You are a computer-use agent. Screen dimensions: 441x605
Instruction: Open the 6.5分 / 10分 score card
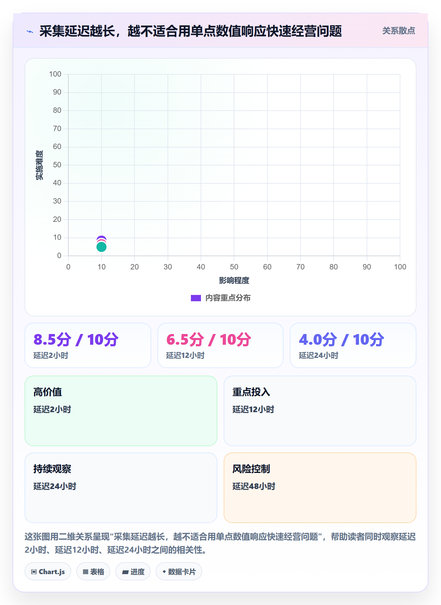(220, 345)
